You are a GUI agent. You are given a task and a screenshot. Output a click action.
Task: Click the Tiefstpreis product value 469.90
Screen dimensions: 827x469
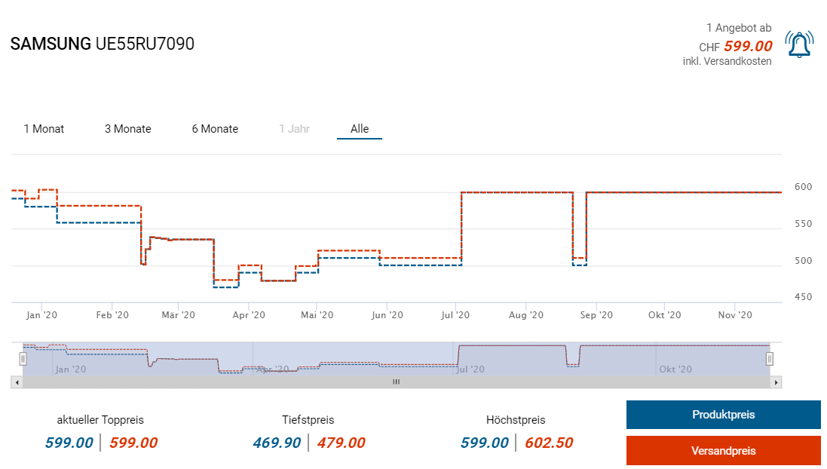pyautogui.click(x=277, y=443)
